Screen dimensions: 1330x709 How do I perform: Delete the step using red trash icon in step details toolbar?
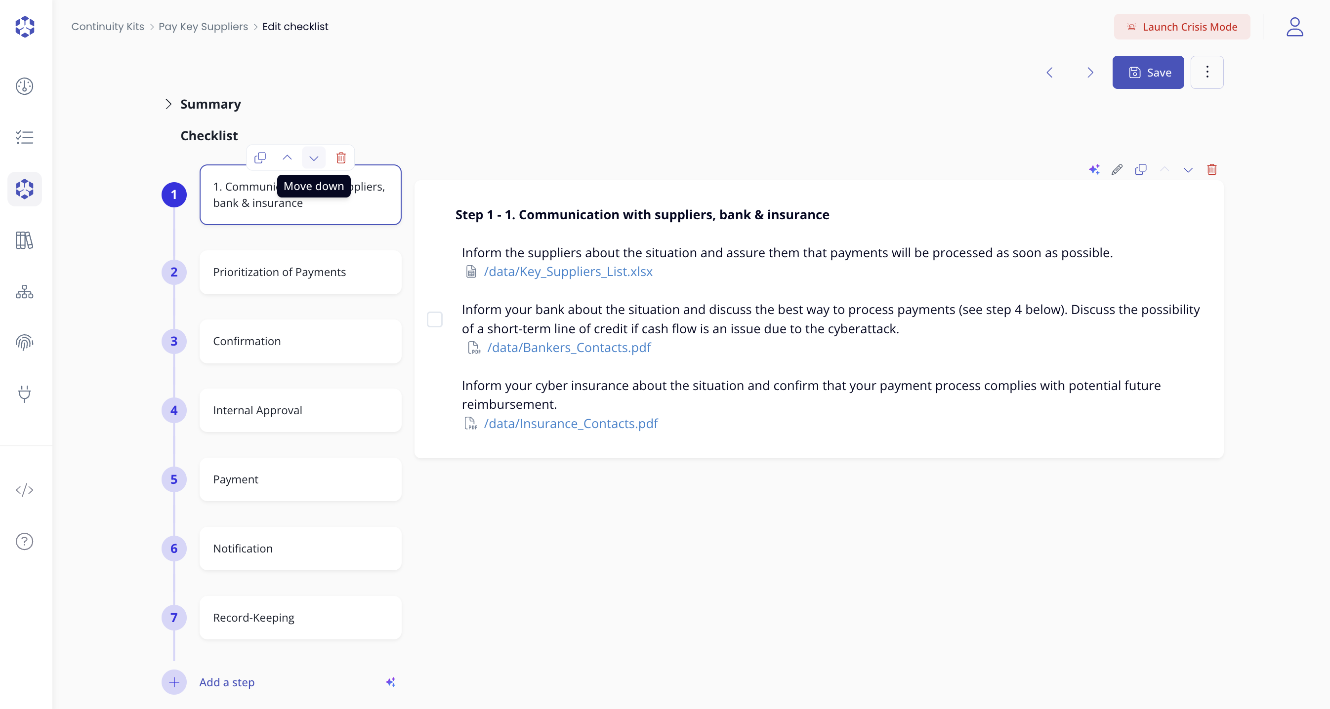[x=1212, y=169]
